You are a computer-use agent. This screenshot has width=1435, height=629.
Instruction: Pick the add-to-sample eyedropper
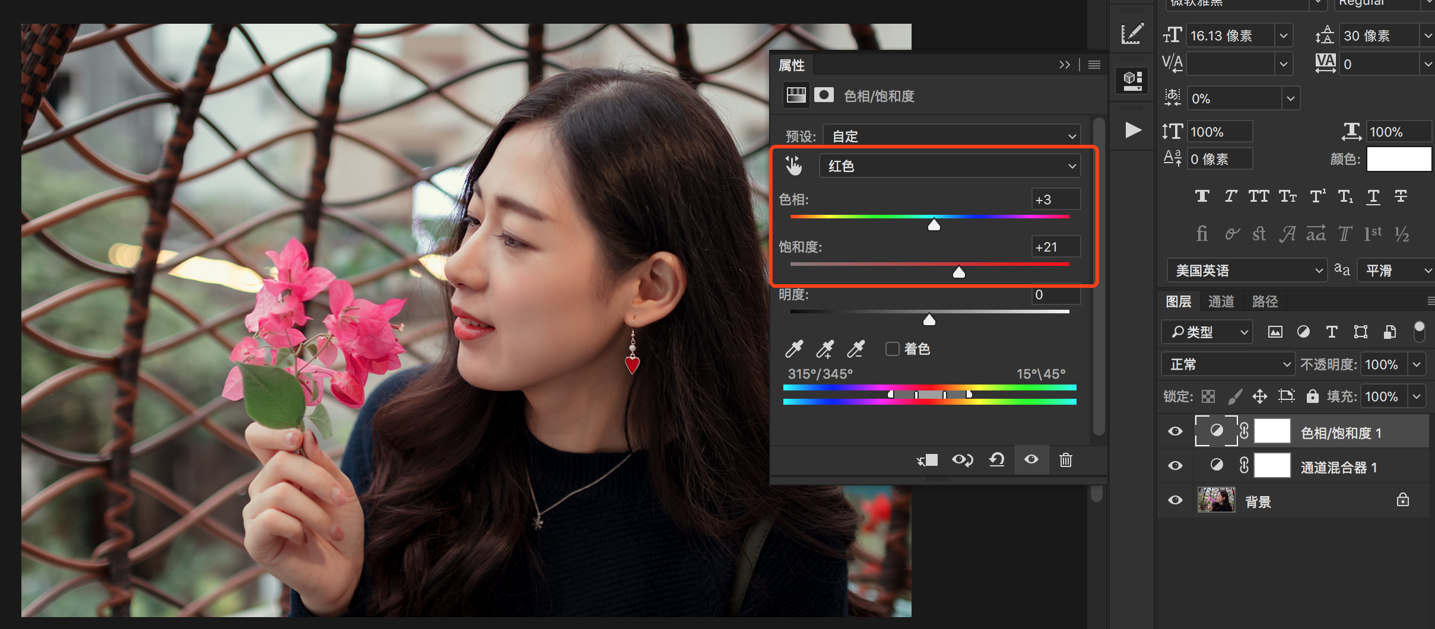pos(825,349)
